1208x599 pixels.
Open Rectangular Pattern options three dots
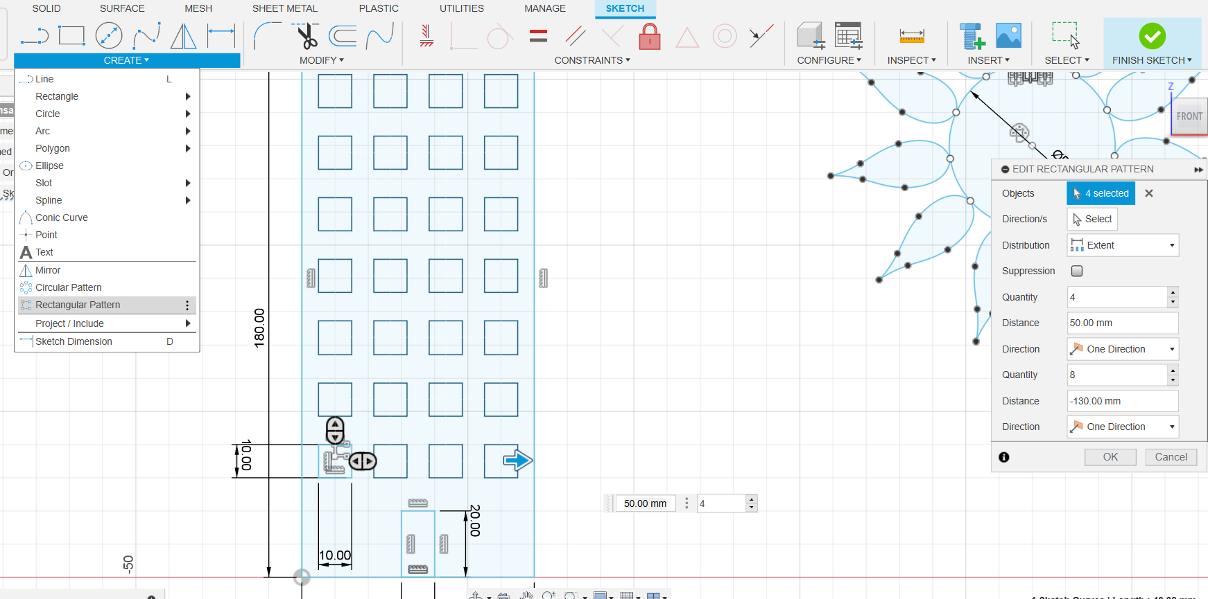(x=187, y=305)
